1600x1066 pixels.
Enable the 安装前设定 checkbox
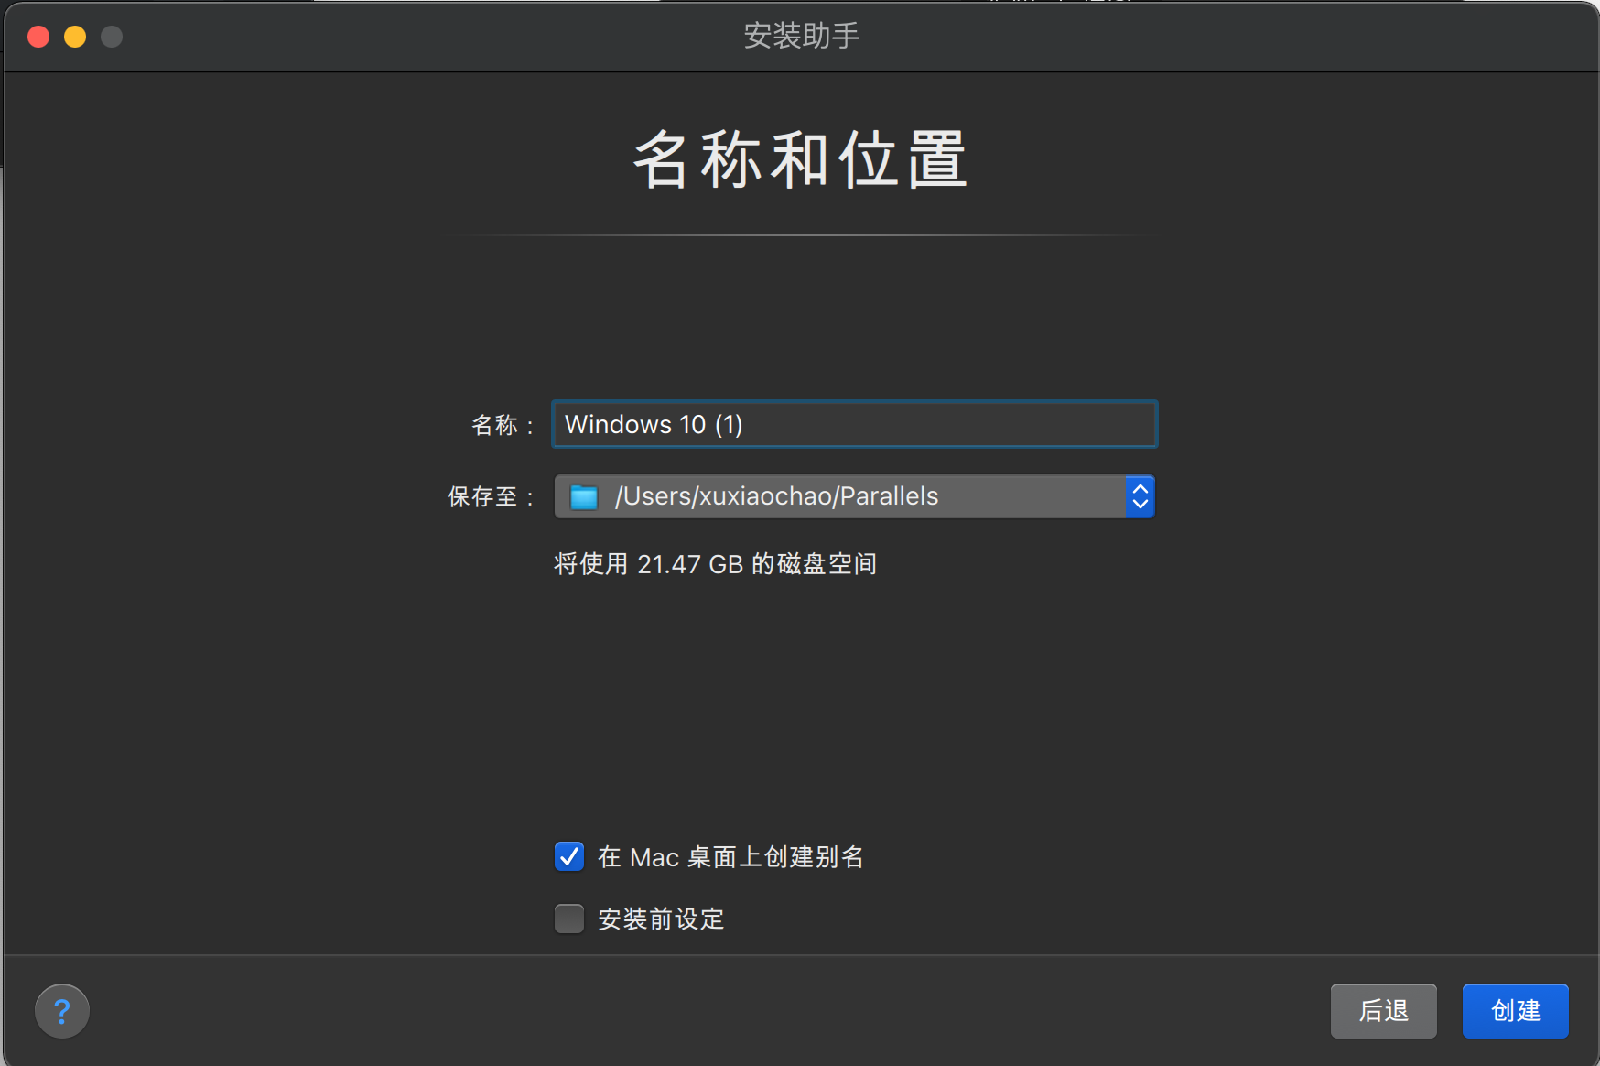click(x=569, y=919)
